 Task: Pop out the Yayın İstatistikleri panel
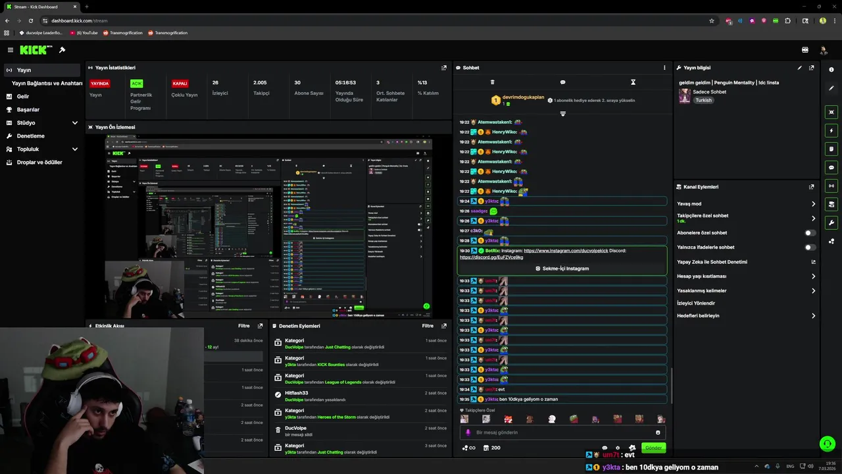[444, 68]
